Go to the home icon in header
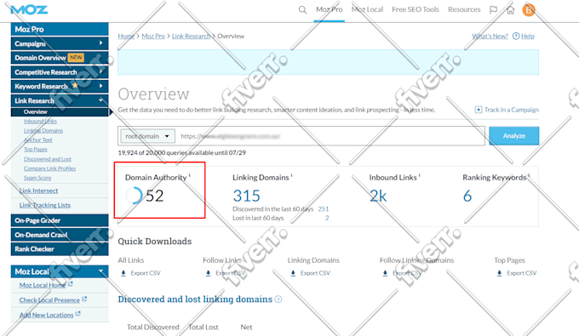The height and width of the screenshot is (336, 579). 510,9
